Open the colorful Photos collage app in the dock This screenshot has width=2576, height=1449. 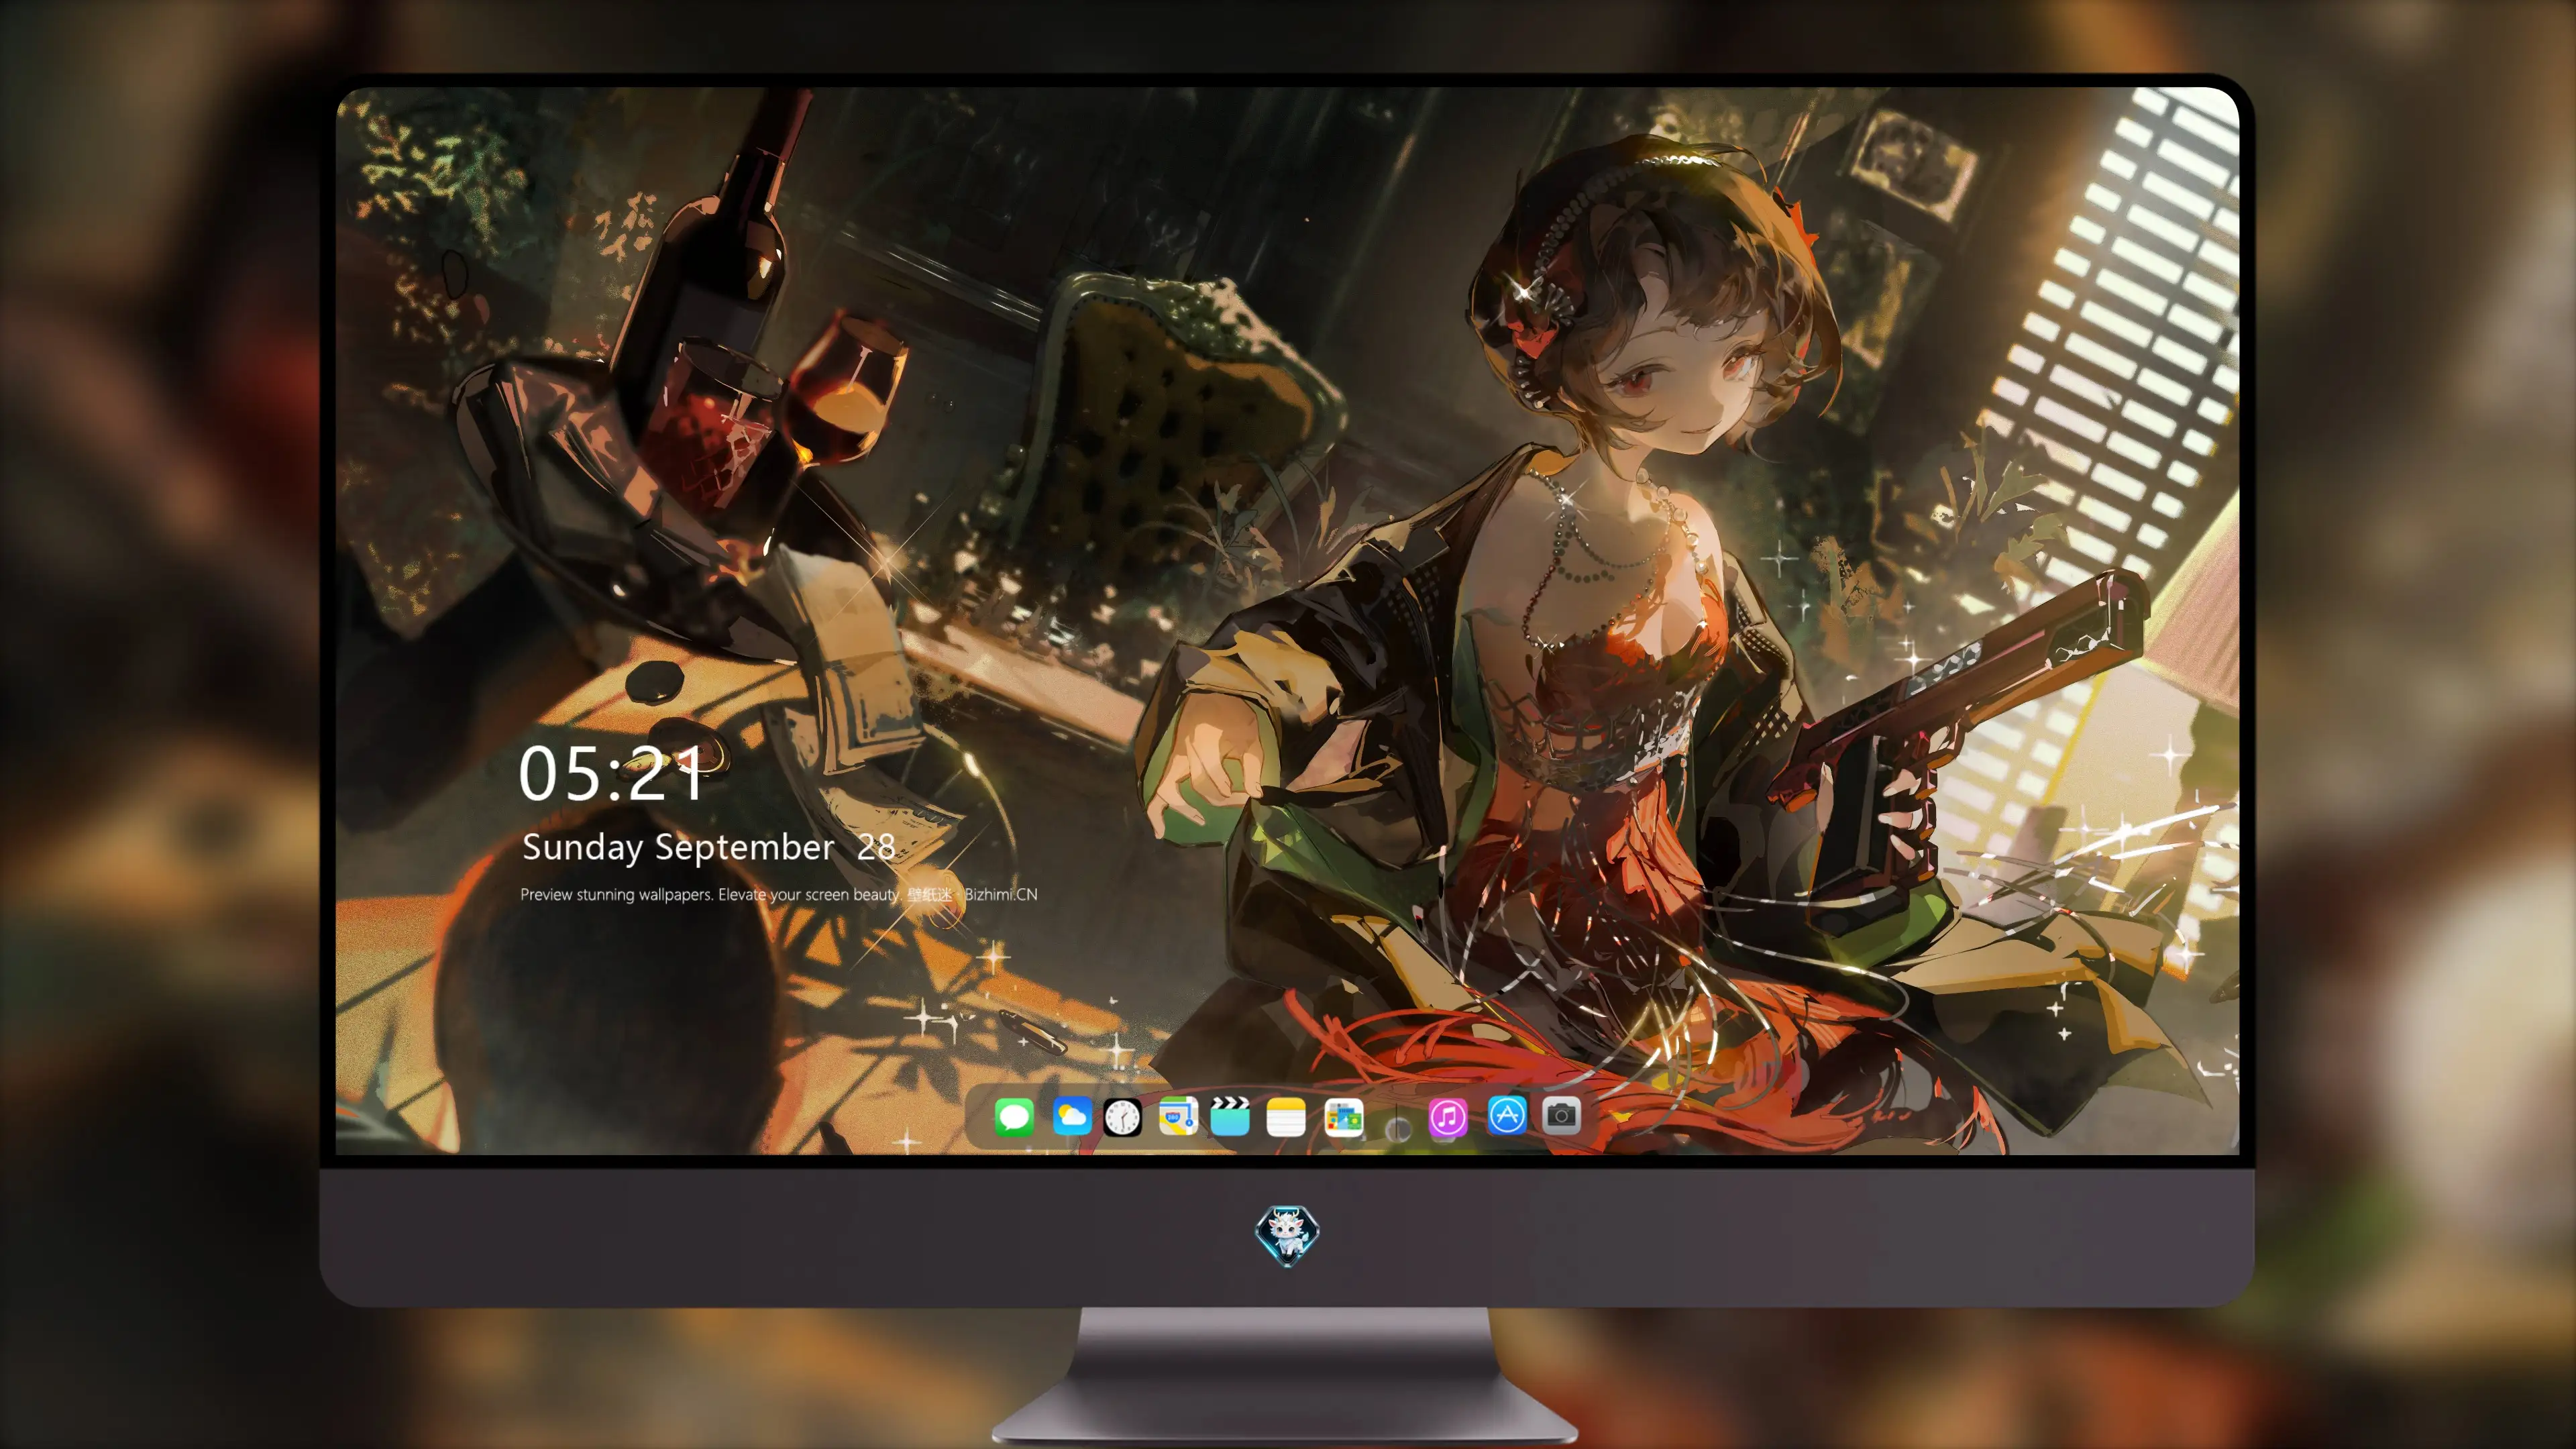pyautogui.click(x=1344, y=1117)
